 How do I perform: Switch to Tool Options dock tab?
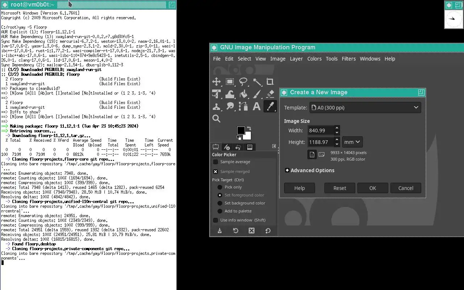216,147
